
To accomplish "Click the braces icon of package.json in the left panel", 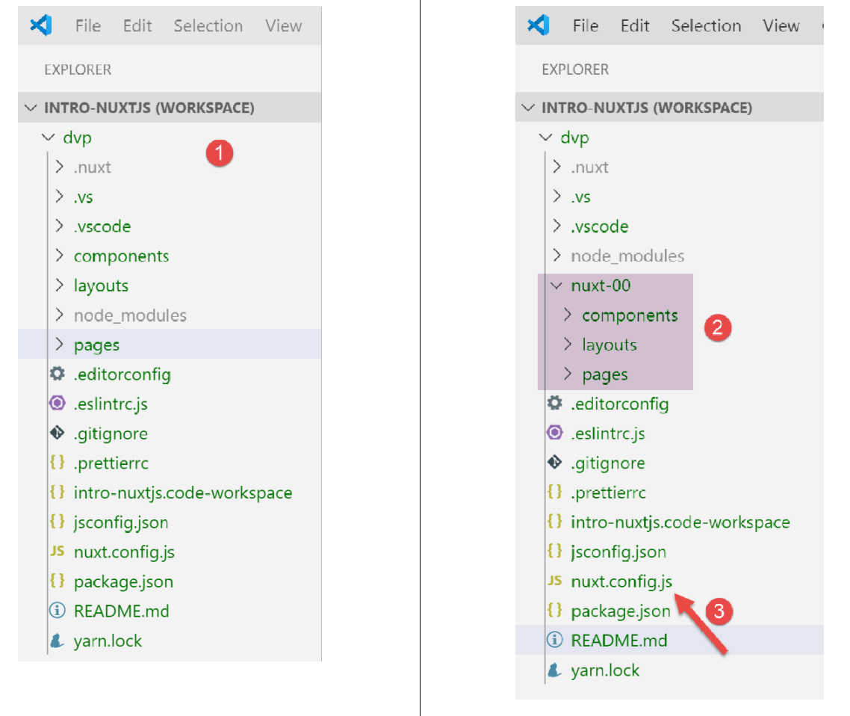I will pos(57,581).
